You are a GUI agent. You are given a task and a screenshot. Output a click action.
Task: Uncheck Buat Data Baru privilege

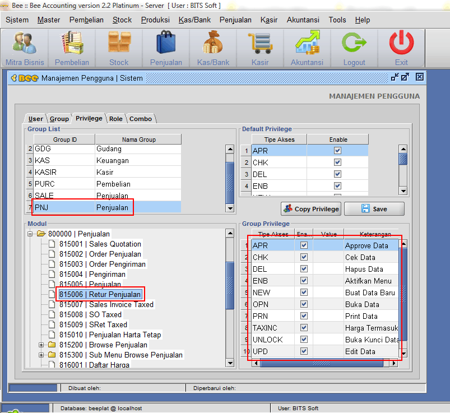tap(304, 292)
